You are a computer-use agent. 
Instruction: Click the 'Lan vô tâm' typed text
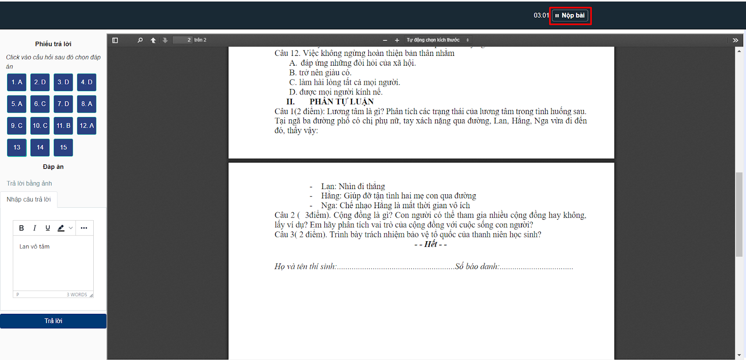coord(35,247)
